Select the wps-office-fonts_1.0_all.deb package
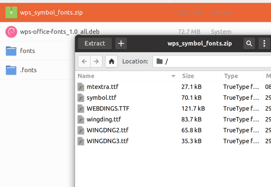Viewport: 271px width, 187px height. [x=59, y=32]
